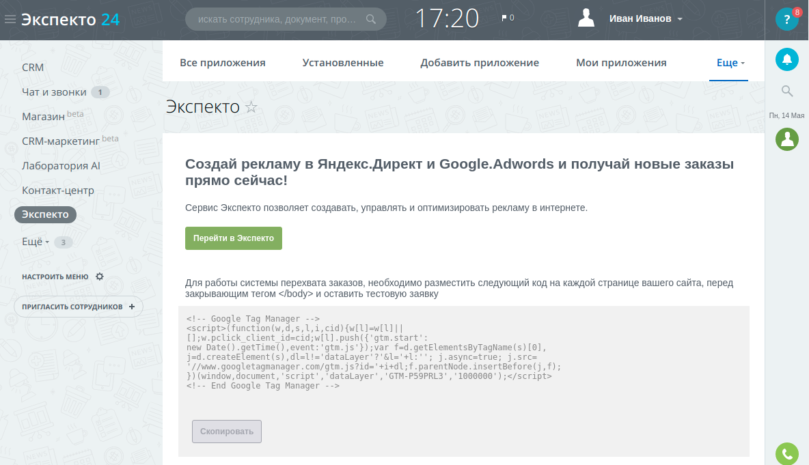Open Контакт-центр in the left menu
Image resolution: width=809 pixels, height=465 pixels.
pos(58,191)
